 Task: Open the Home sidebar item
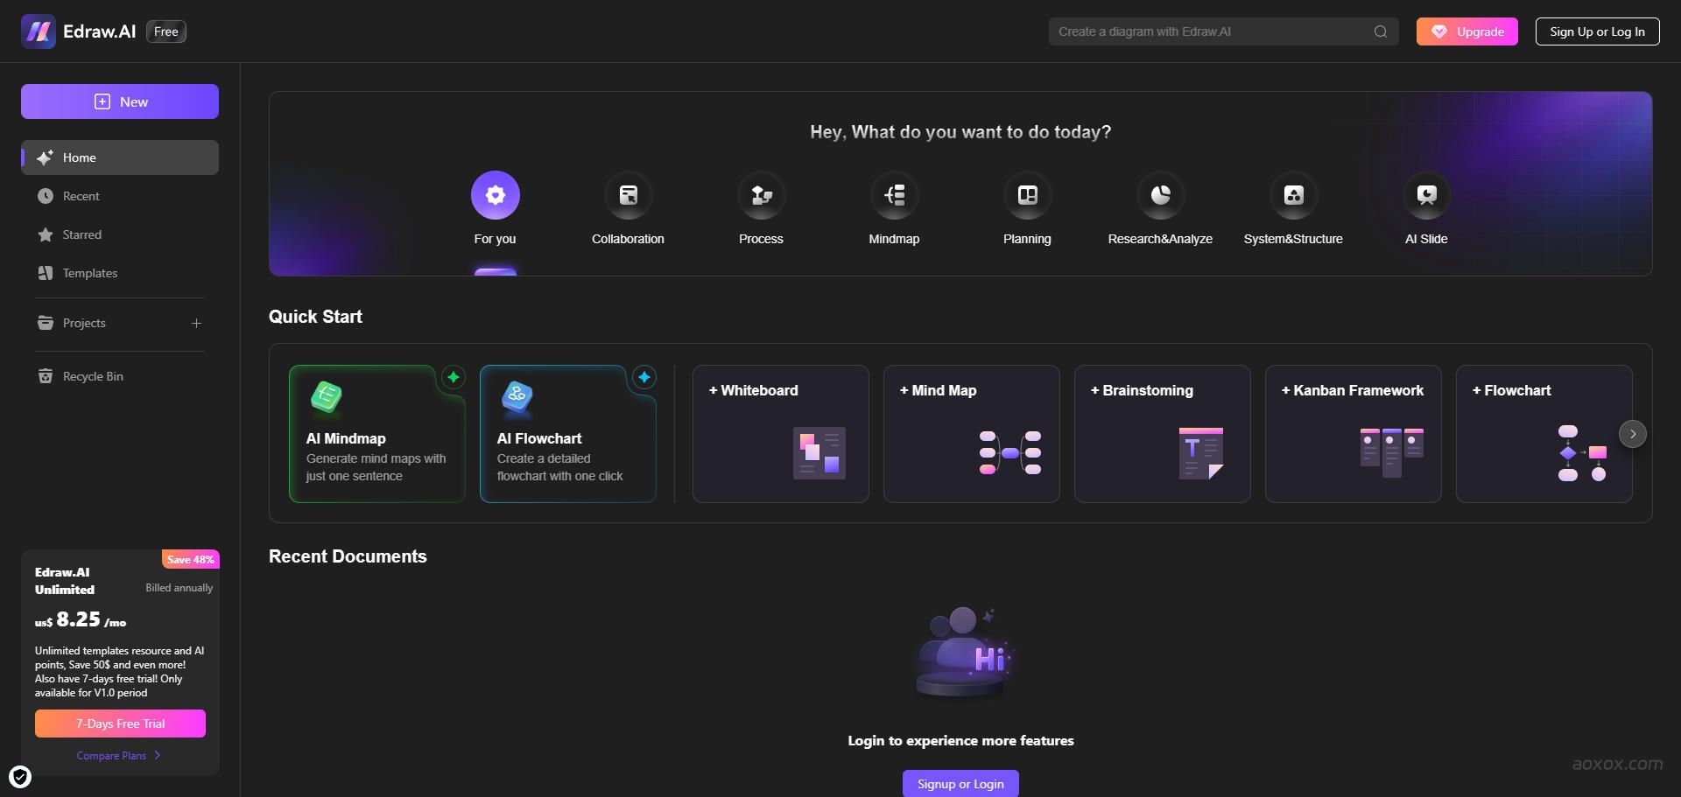[120, 157]
